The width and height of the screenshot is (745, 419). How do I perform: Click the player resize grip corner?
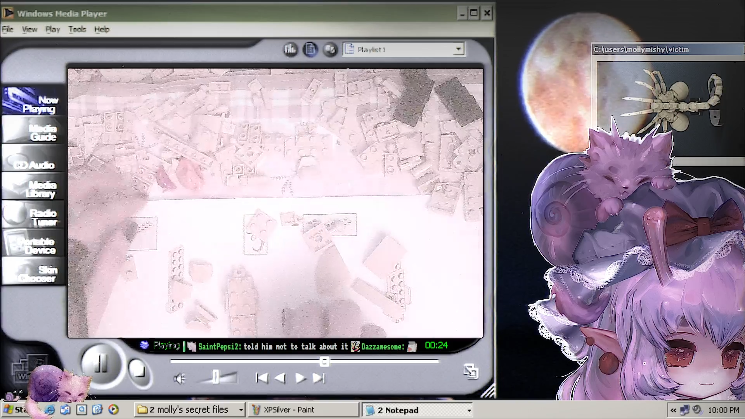[489, 391]
